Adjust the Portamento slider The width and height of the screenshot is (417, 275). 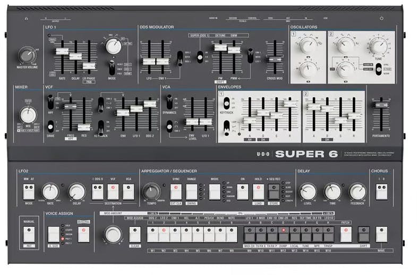click(x=381, y=105)
